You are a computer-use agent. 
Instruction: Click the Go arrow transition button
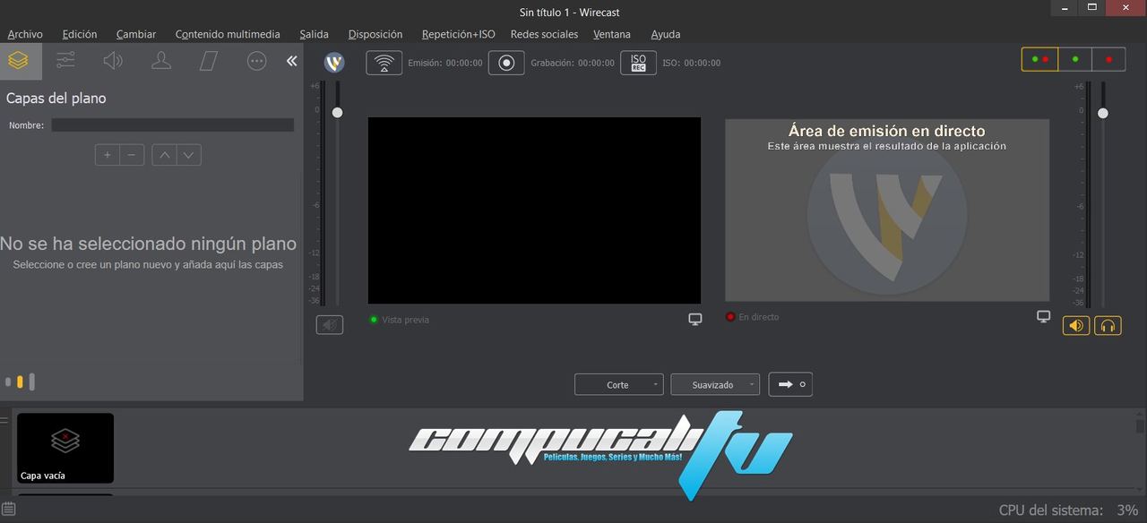[x=790, y=384]
